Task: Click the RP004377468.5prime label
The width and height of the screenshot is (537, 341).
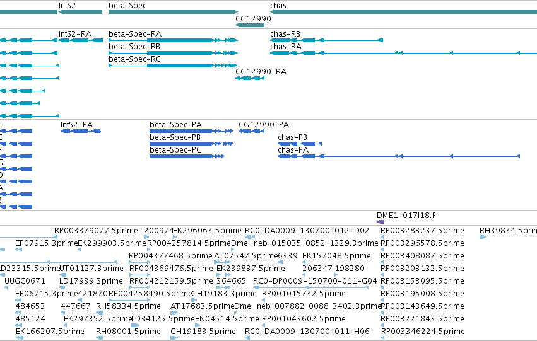Action: tap(170, 256)
